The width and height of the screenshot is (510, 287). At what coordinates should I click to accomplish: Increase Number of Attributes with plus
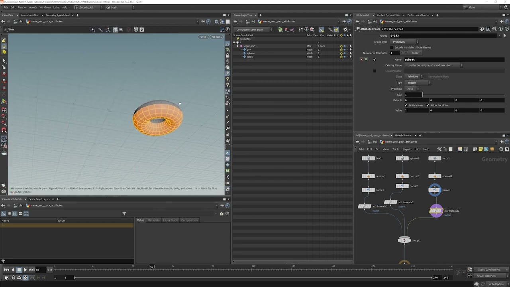point(402,53)
